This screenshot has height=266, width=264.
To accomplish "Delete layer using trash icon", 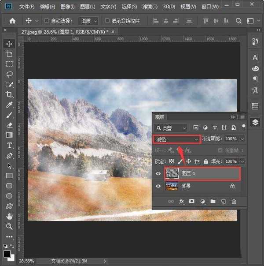I will point(234,202).
